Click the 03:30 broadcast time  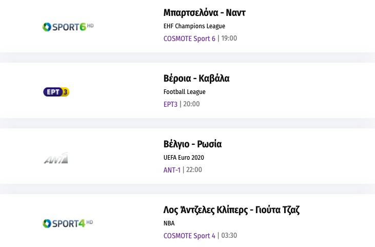[x=229, y=236]
